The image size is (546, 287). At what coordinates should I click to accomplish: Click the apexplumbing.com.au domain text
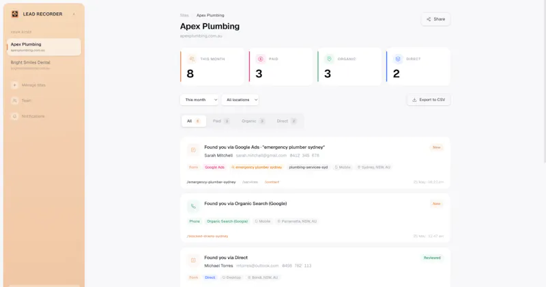pos(201,36)
